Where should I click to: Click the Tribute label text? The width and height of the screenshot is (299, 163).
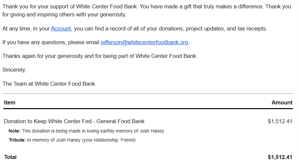pyautogui.click(x=17, y=140)
